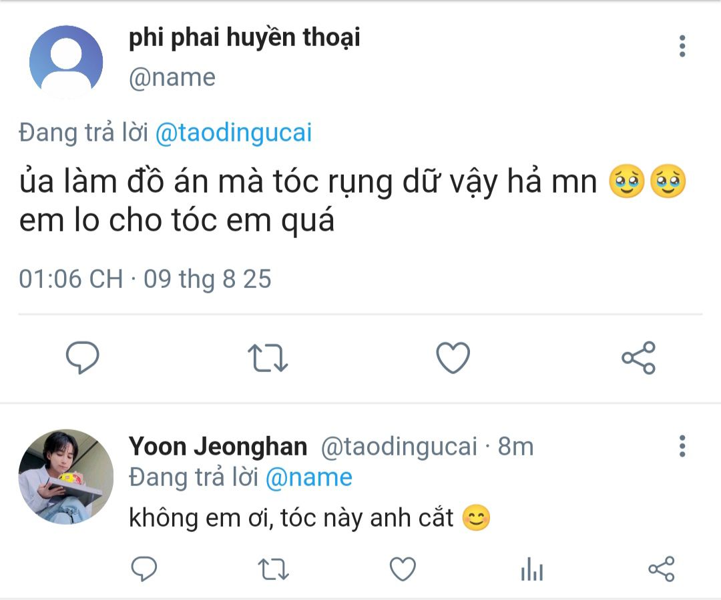Screen dimensions: 721x600
Task: Open the @taodingucai handle beside Yoon Jeonghan
Action: pyautogui.click(x=399, y=446)
